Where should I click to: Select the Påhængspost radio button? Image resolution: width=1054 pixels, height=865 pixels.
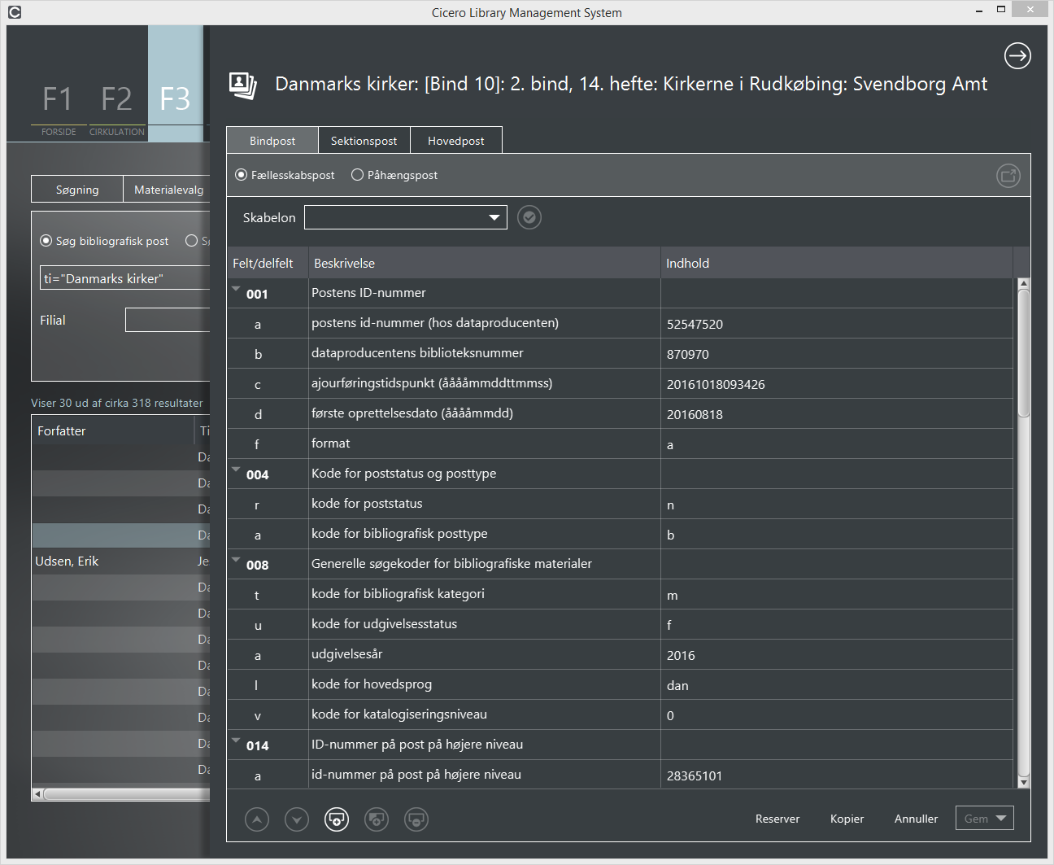click(357, 175)
